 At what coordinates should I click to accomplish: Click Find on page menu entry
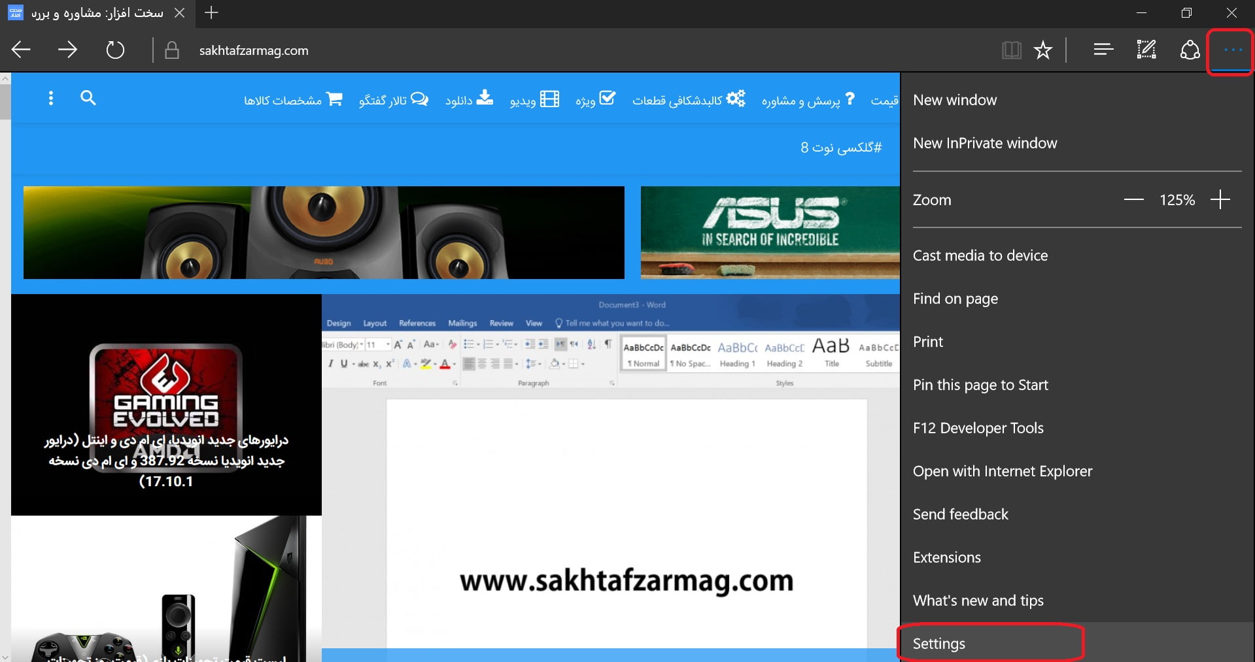pyautogui.click(x=955, y=299)
